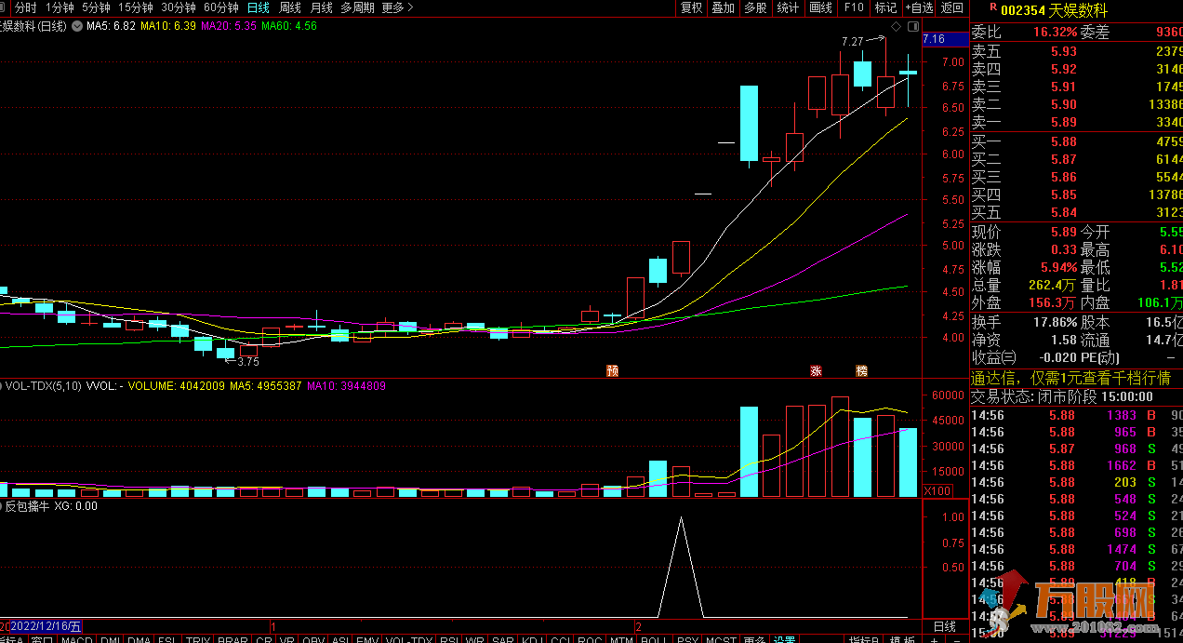
Task: Select the ROC indicator tab
Action: click(590, 641)
